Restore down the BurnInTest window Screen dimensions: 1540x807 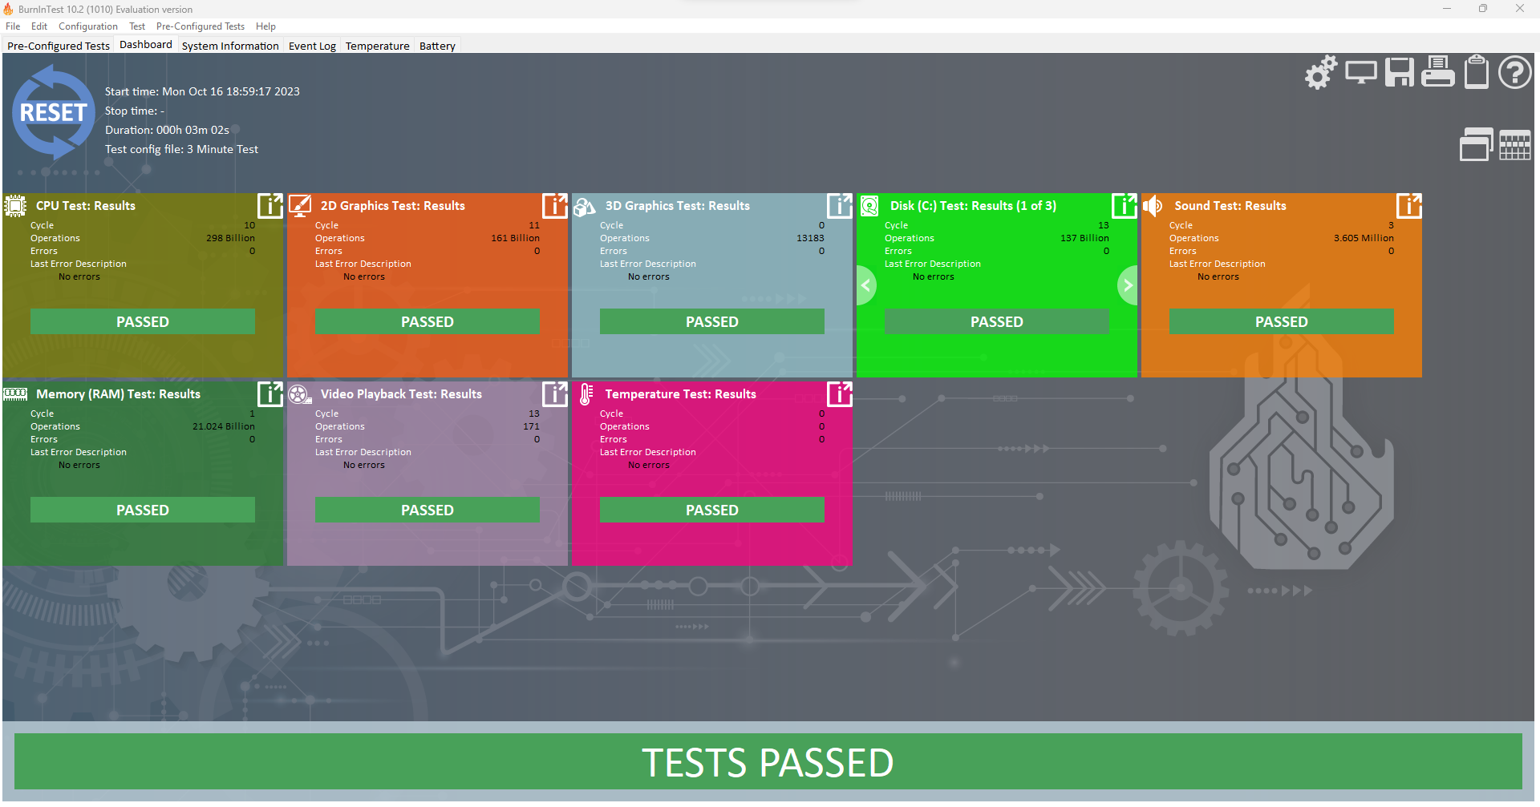1483,9
